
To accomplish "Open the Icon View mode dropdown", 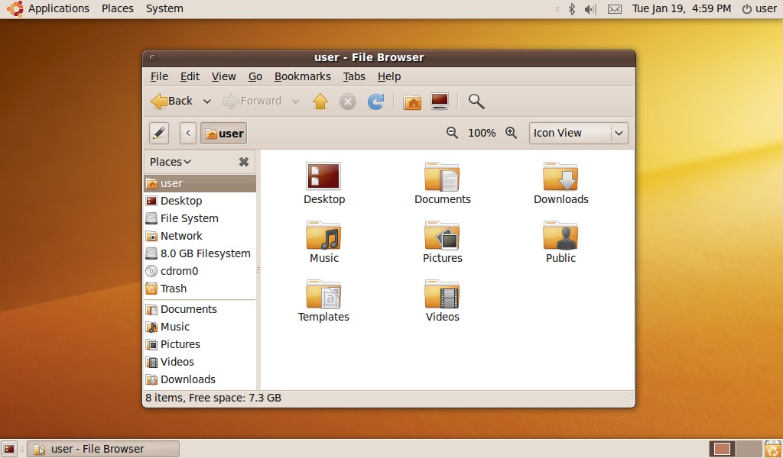I will pos(578,133).
